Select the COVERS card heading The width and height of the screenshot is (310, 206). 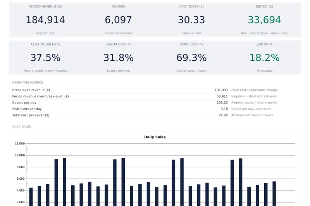click(118, 7)
